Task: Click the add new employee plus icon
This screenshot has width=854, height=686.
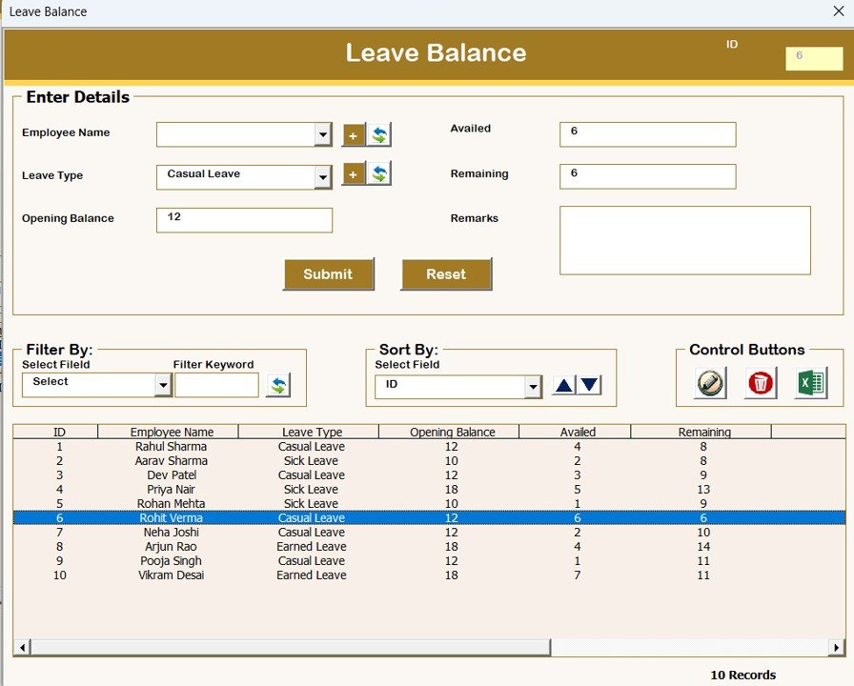Action: coord(353,135)
